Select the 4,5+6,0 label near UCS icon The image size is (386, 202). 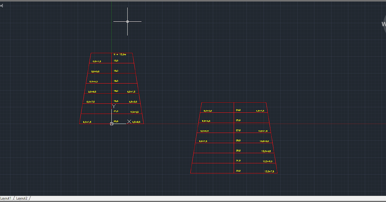[136, 122]
